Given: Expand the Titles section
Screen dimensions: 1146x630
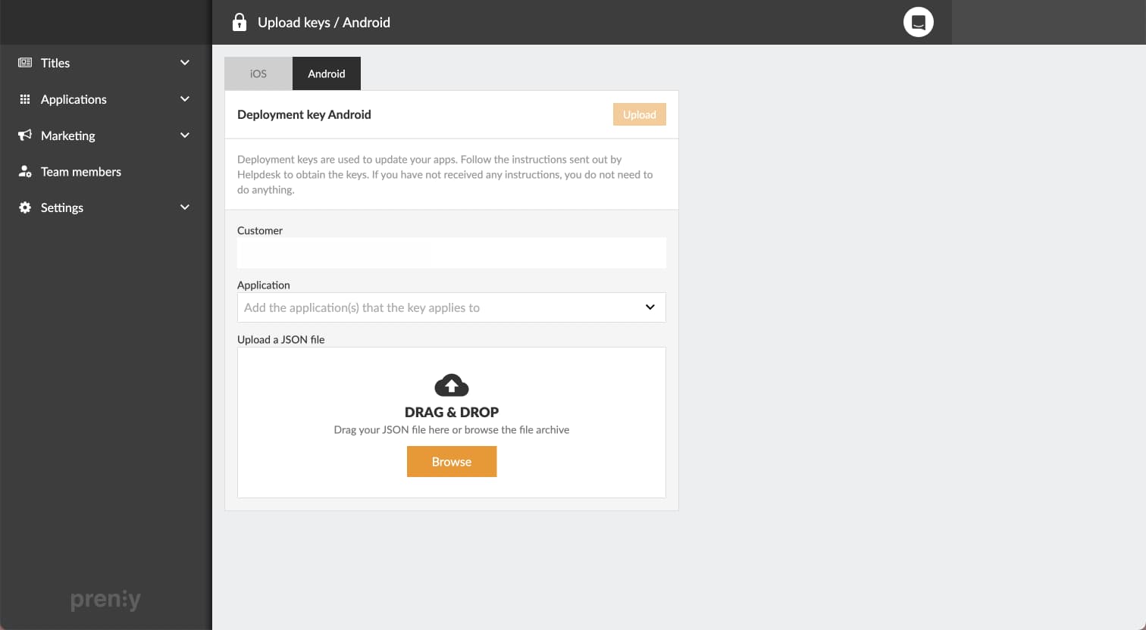Looking at the screenshot, I should click(x=184, y=62).
